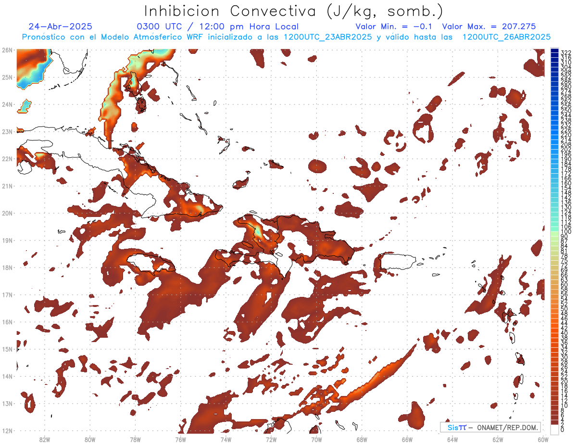The width and height of the screenshot is (577, 446).
Task: Click the 12N latitude label
Action: (7, 431)
